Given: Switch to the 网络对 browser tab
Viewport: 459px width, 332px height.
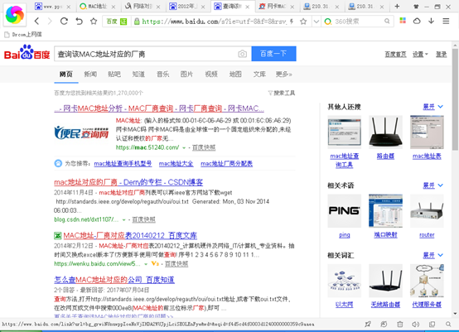Looking at the screenshot, I should [143, 7].
